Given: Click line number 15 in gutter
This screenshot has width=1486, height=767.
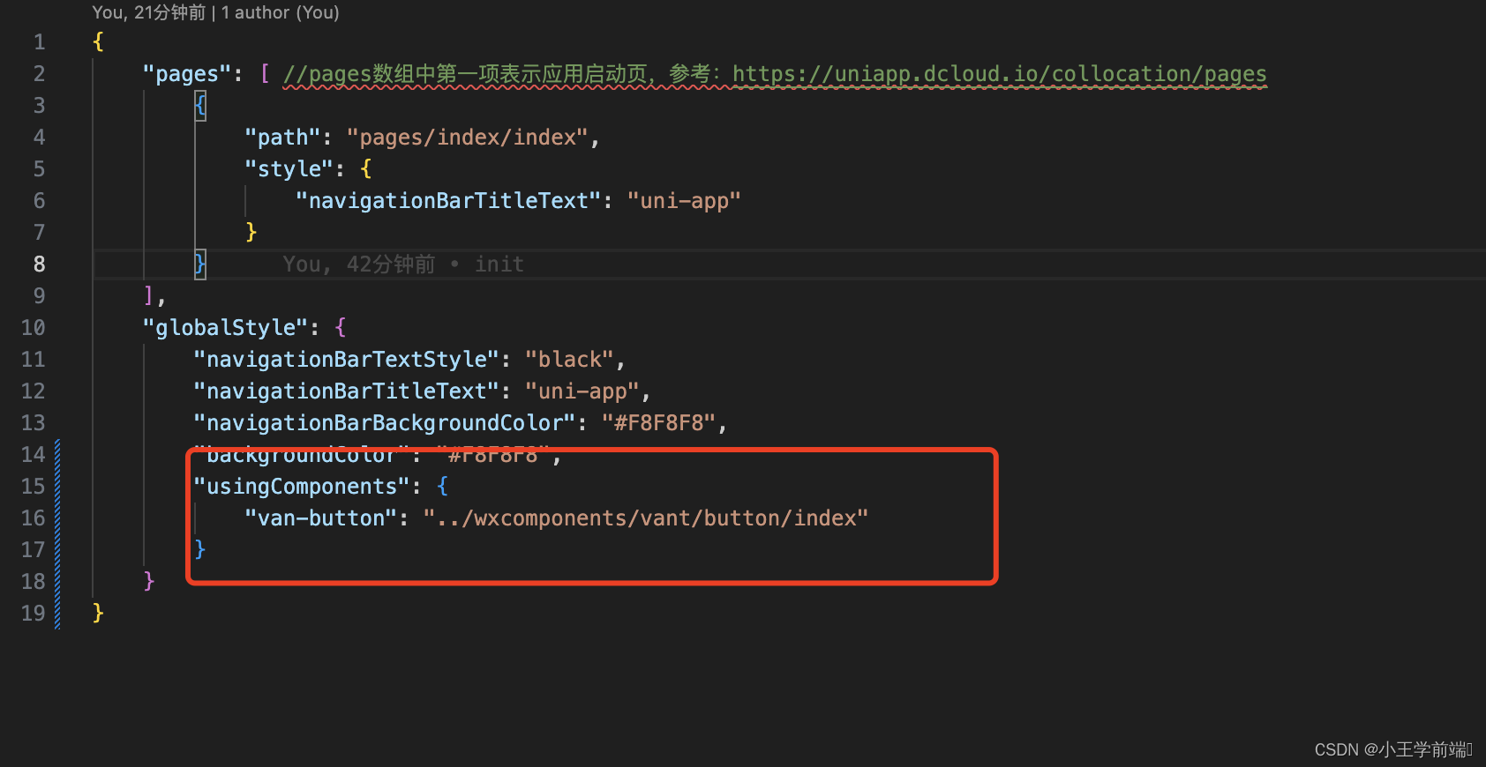Looking at the screenshot, I should point(33,487).
